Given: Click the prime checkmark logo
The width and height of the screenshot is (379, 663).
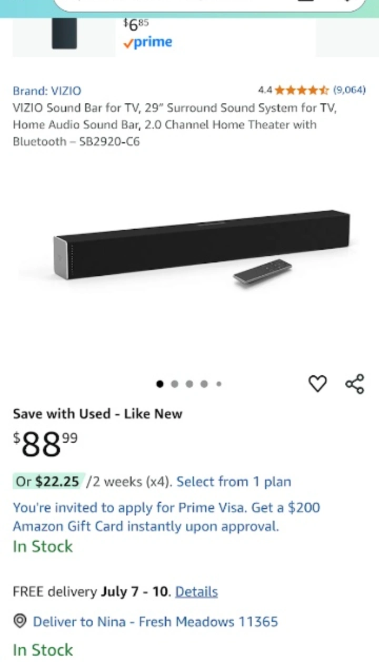Looking at the screenshot, I should pyautogui.click(x=147, y=43).
